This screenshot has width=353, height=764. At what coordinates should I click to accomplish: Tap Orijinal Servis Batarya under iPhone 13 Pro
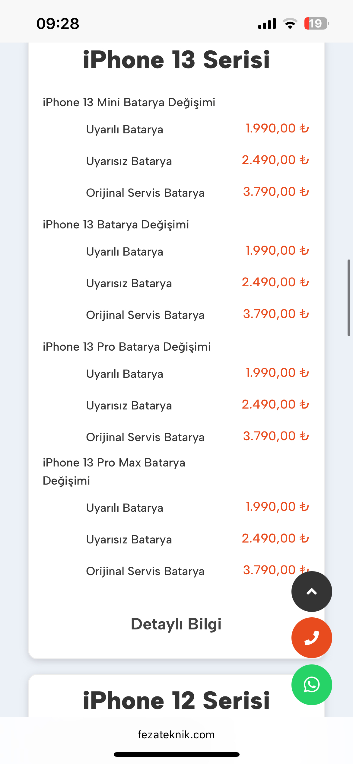tap(145, 438)
